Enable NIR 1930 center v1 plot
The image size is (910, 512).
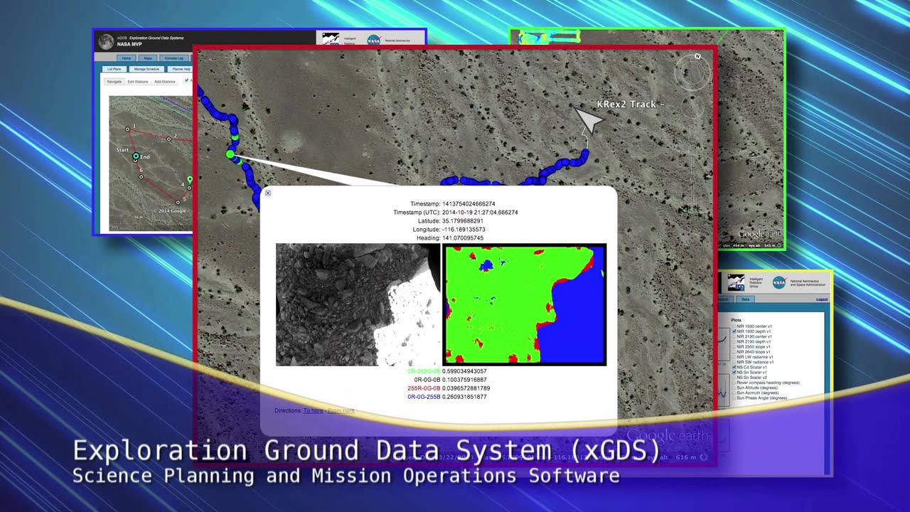tap(734, 326)
